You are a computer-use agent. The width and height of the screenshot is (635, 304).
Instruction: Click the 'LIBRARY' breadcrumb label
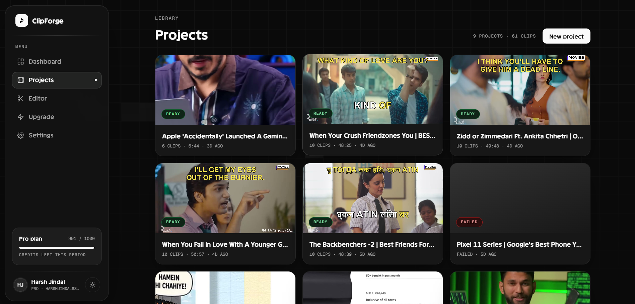pyautogui.click(x=167, y=18)
